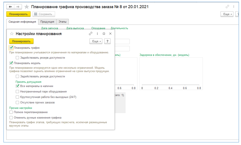Enable Неограниченный парк оборудования option
Screen dimensions: 241x145
pos(18,91)
